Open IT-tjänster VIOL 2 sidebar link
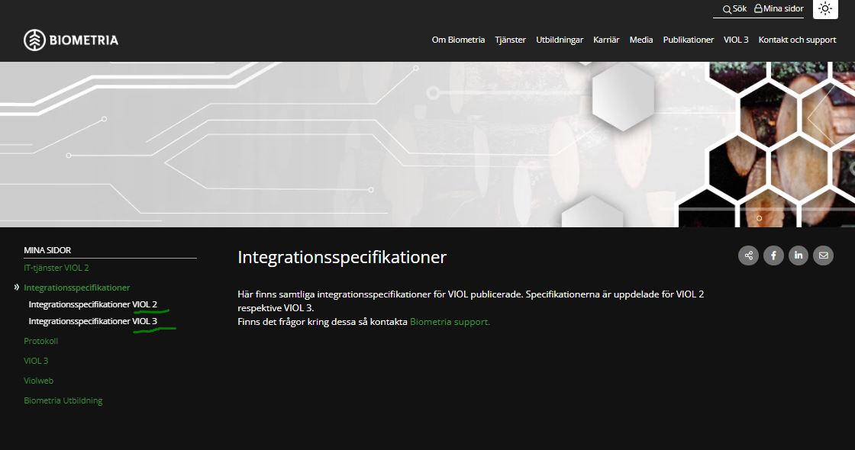 coord(56,268)
